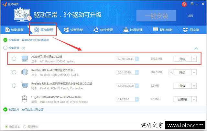The width and height of the screenshot is (207, 131).
Task: Open the 垃圾清理 tab
Action: pyautogui.click(x=133, y=30)
